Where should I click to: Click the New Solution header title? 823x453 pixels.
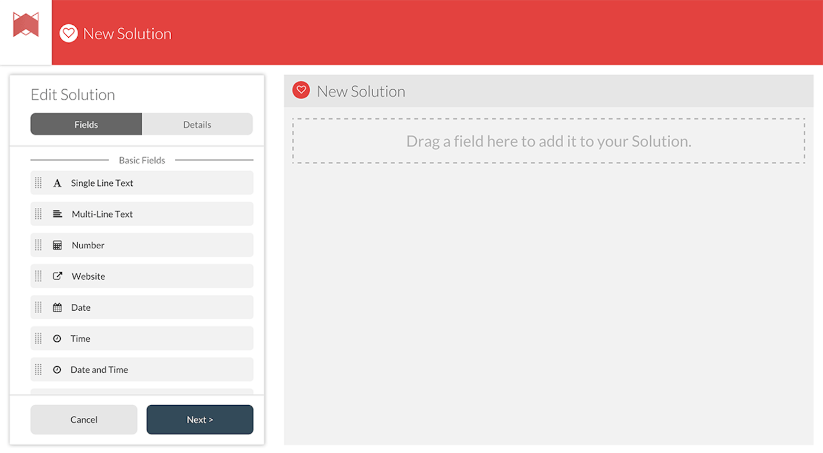click(x=127, y=34)
